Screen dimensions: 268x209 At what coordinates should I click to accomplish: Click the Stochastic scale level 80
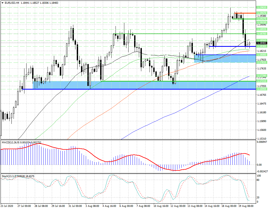pos(258,180)
